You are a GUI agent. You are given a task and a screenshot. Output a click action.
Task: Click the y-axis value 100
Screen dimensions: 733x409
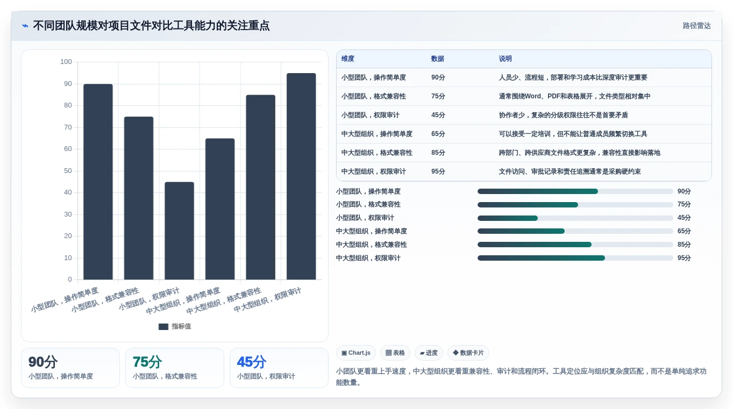[66, 62]
